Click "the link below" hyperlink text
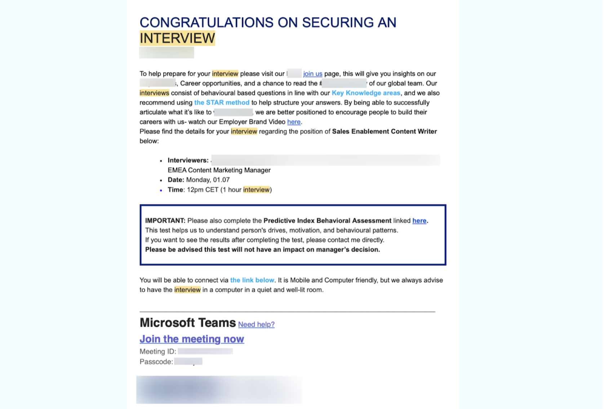Screen dimensions: 604x409 (x=252, y=280)
